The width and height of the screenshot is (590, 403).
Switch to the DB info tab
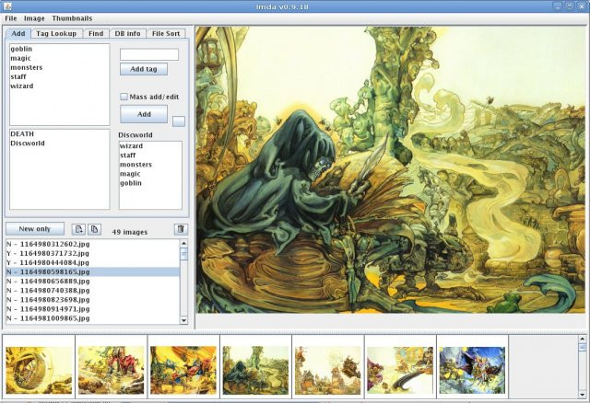point(127,33)
